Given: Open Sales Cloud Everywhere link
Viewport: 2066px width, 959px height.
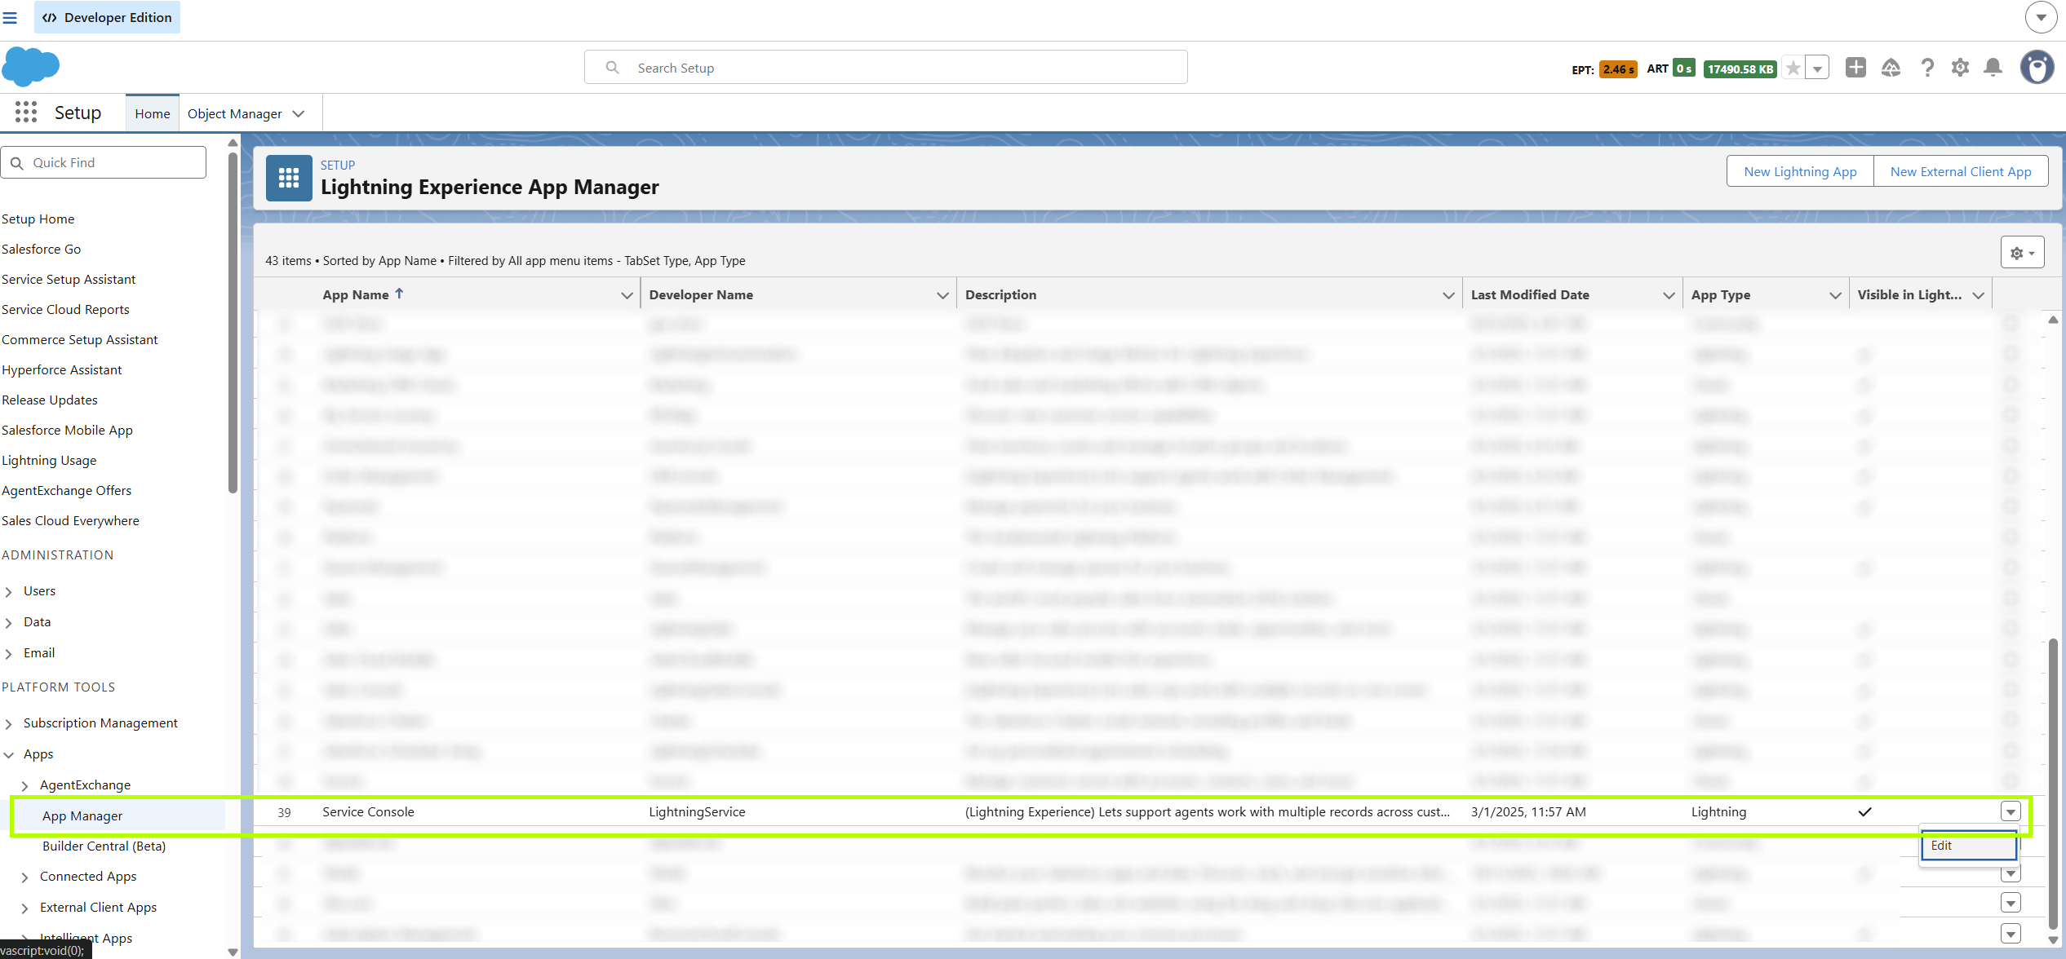Looking at the screenshot, I should point(70,520).
